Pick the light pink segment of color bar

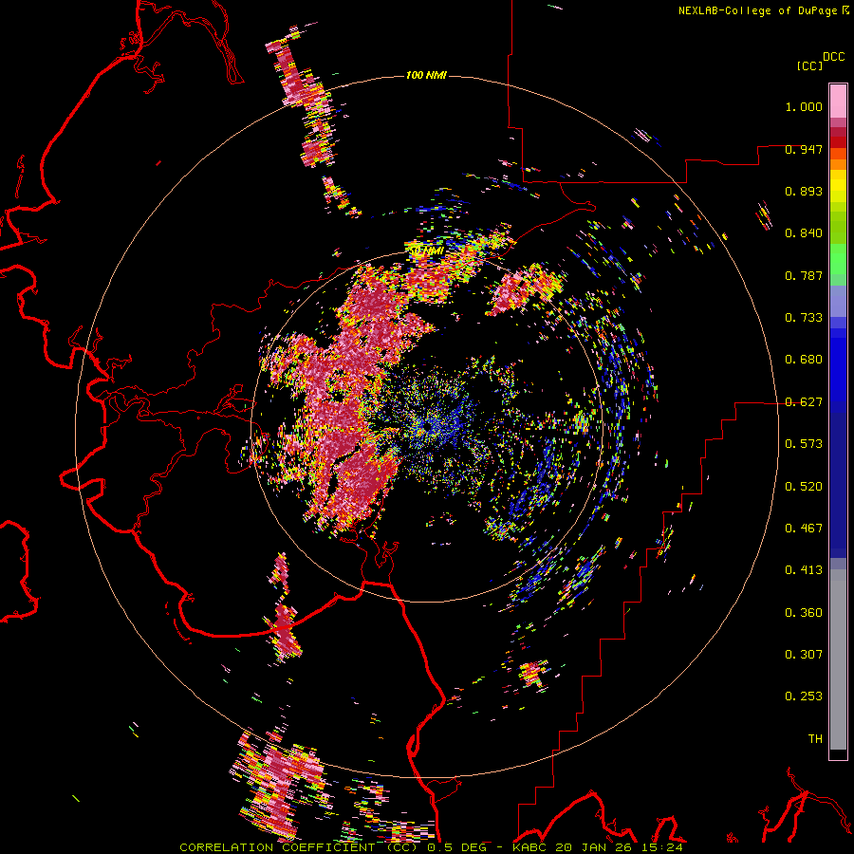(838, 102)
